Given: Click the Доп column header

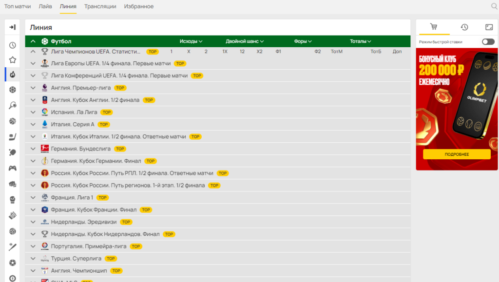Looking at the screenshot, I should 397,51.
